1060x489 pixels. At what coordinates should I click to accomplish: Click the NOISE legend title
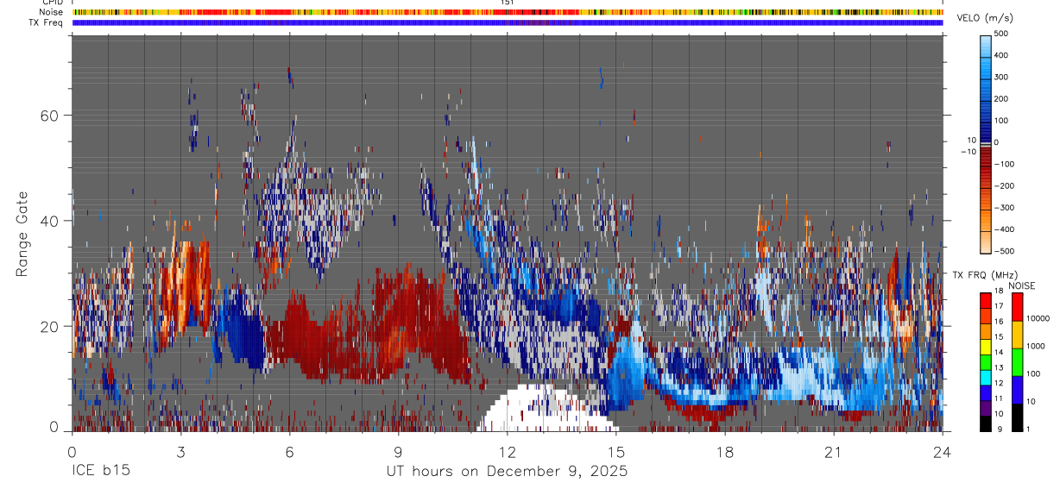[x=1021, y=285]
